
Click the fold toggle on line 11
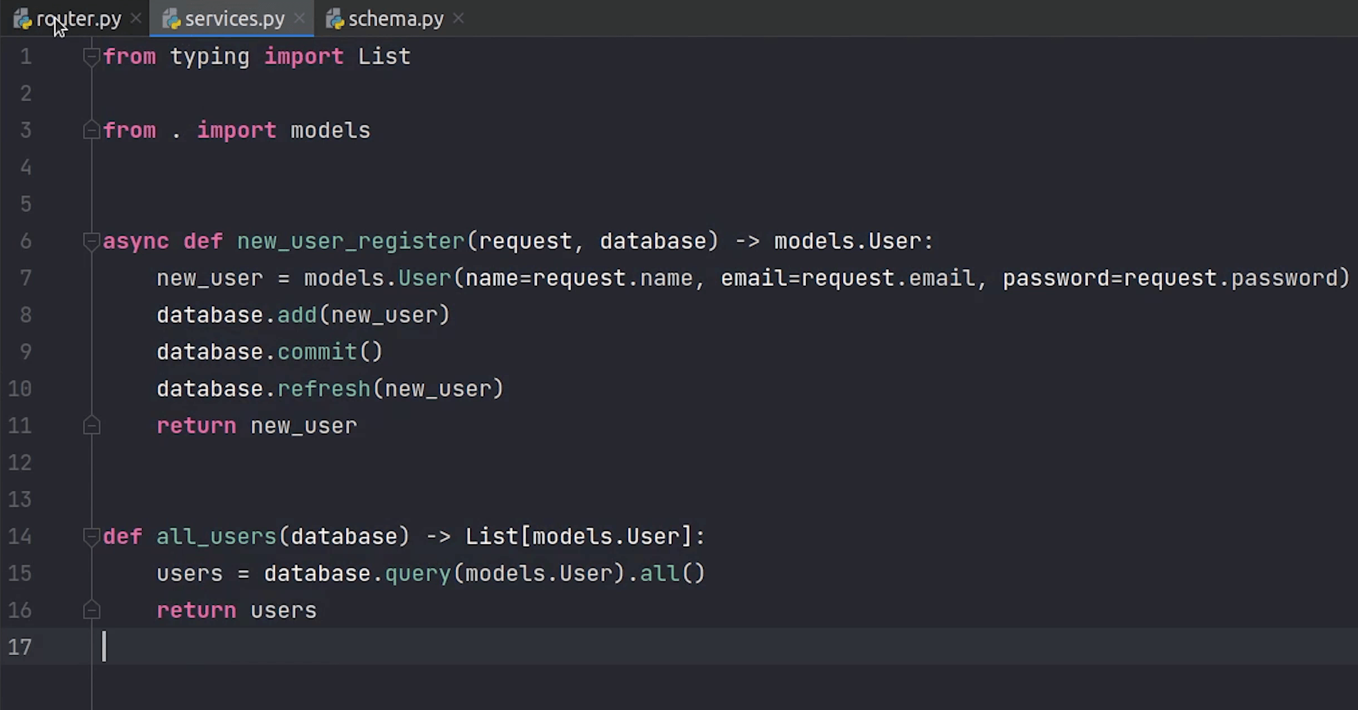coord(92,425)
